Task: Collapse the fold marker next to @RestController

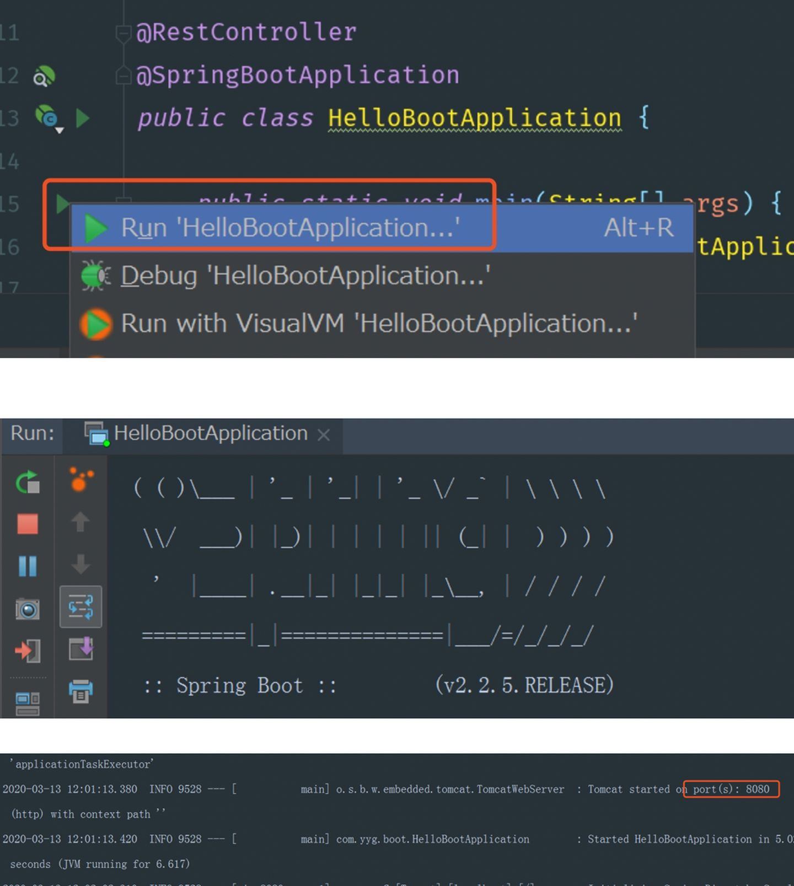Action: click(x=123, y=34)
